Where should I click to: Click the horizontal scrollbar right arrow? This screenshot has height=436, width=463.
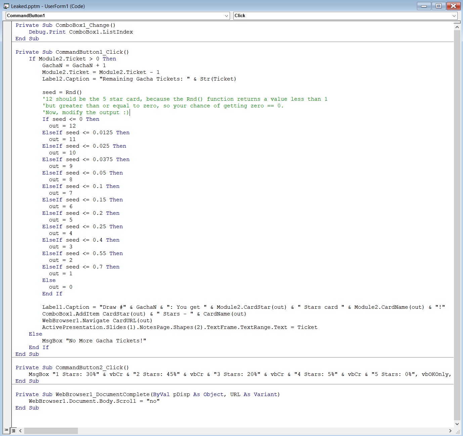[x=450, y=431]
